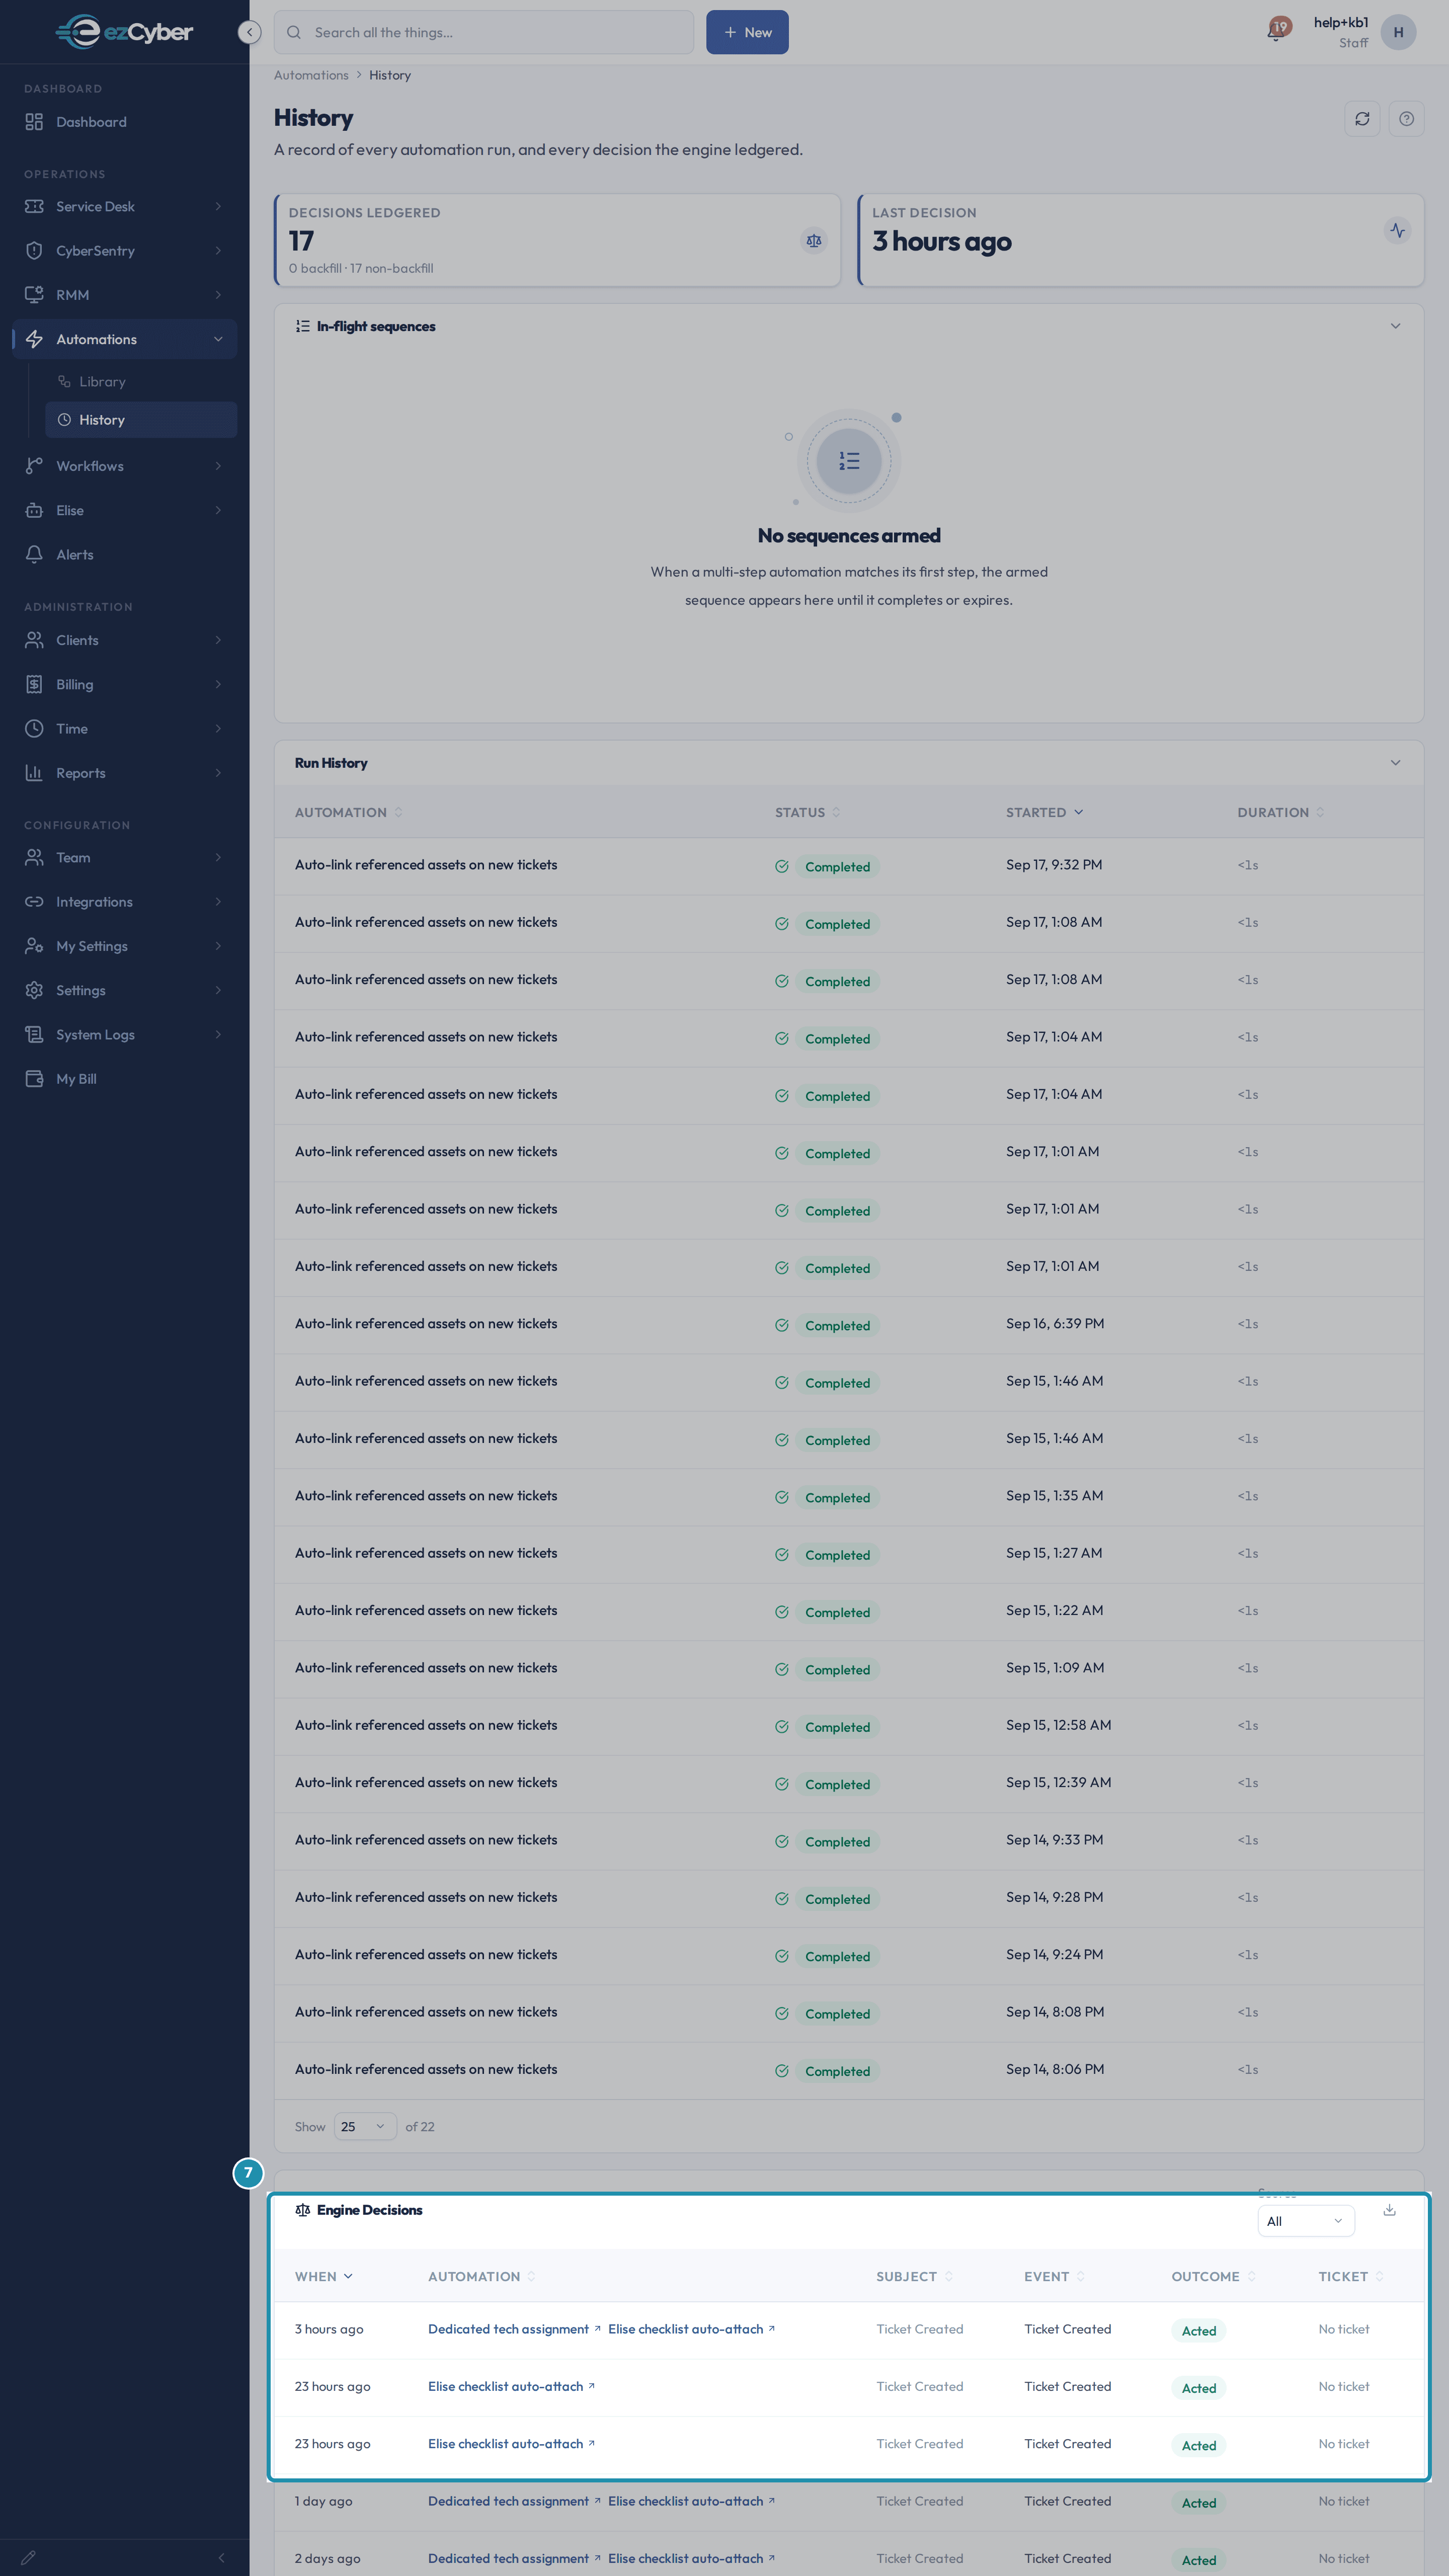
Task: Click the Automations breadcrumb link
Action: click(x=311, y=75)
